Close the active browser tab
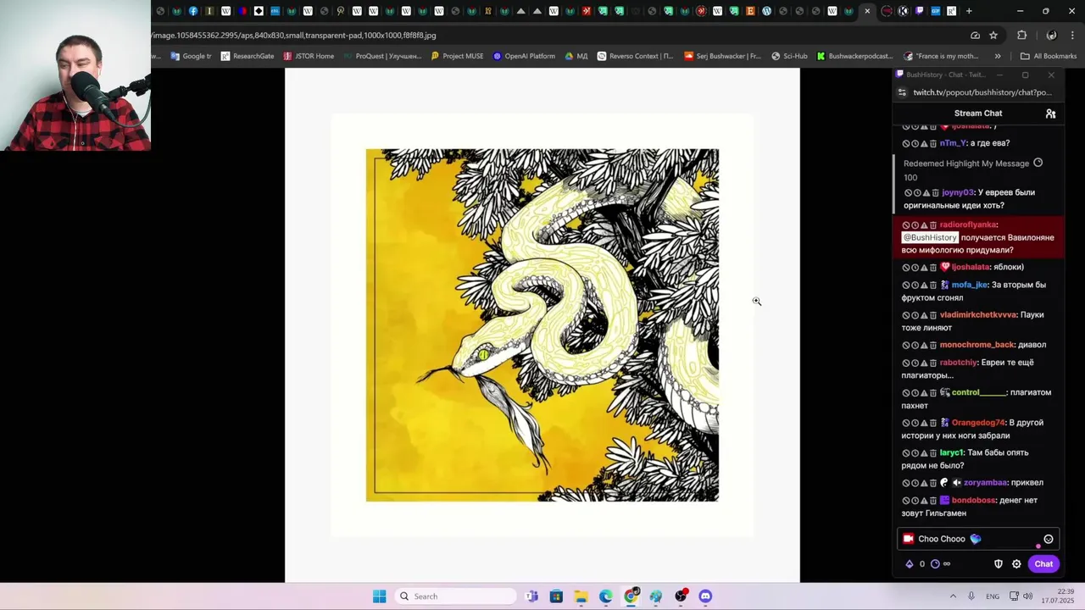 pos(867,11)
